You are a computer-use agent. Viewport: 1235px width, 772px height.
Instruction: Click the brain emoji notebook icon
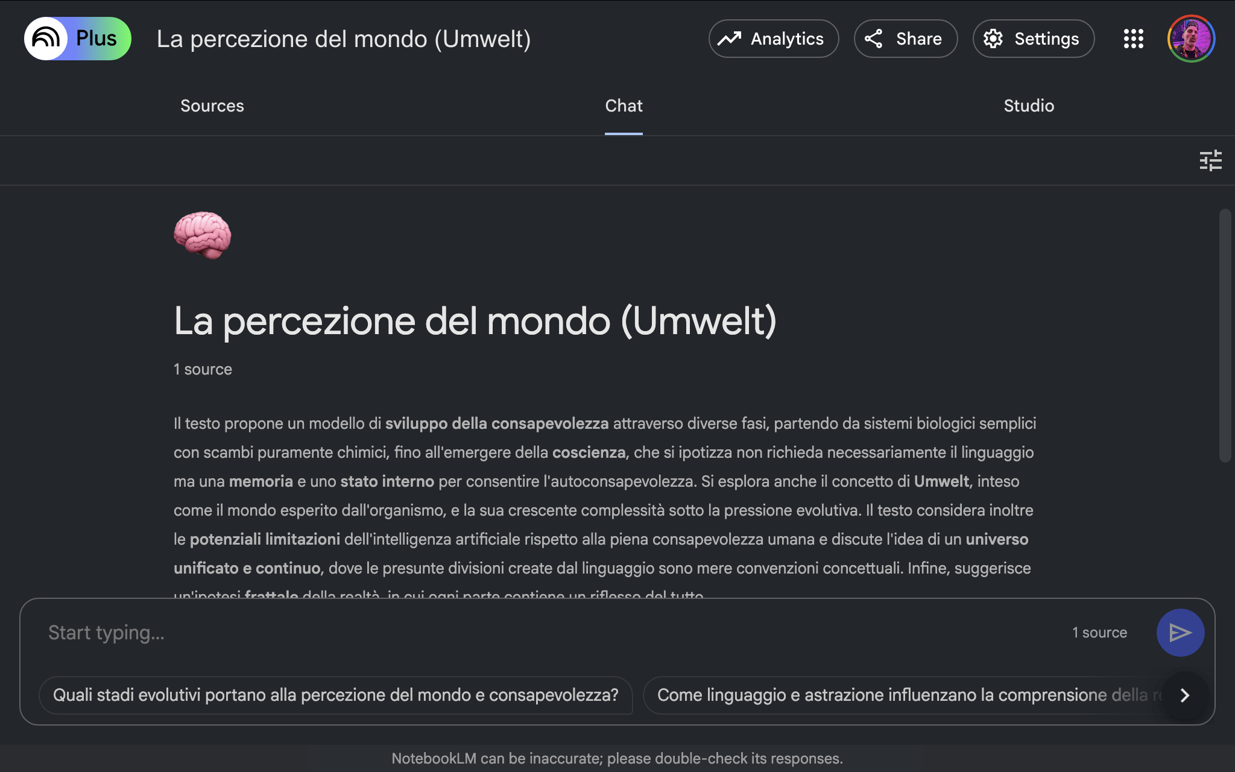(x=203, y=235)
